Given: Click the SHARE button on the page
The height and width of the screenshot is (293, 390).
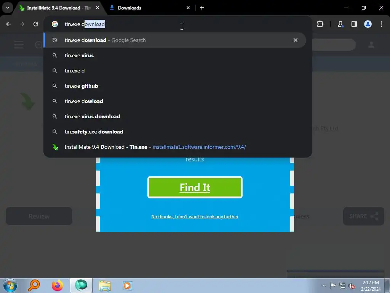Looking at the screenshot, I should tap(364, 216).
